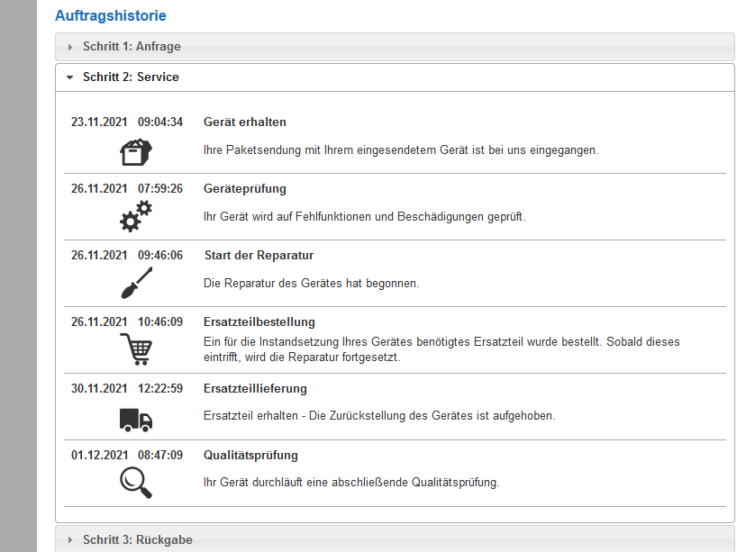
Task: Collapse the Schritt 2: Service section
Action: tap(395, 77)
